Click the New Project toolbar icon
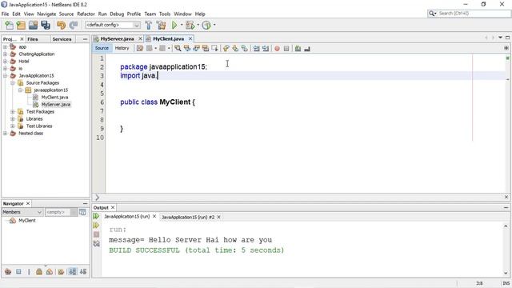 click(x=21, y=25)
